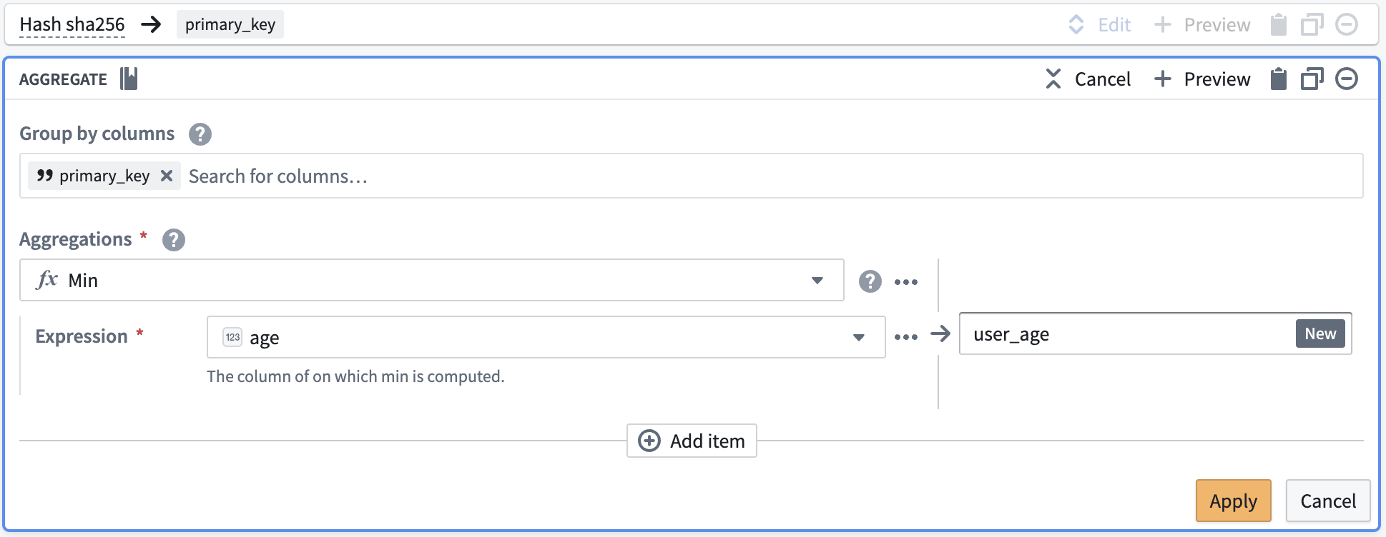Open the age expression column dropdown
Image resolution: width=1386 pixels, height=537 pixels.
point(859,337)
